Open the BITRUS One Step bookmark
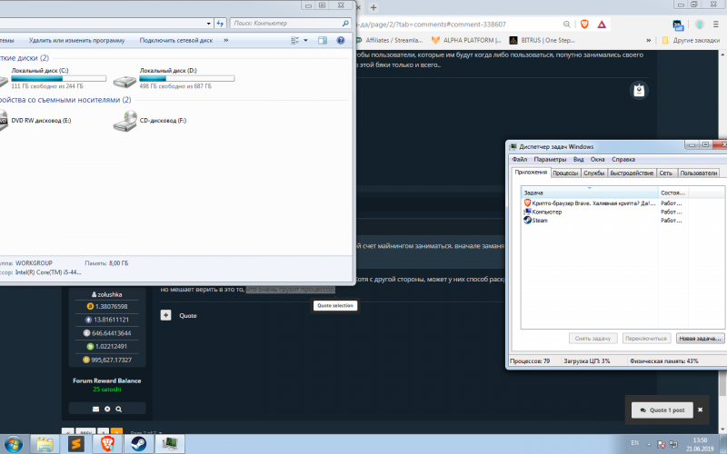Viewport: 727px width, 454px height. click(x=543, y=40)
